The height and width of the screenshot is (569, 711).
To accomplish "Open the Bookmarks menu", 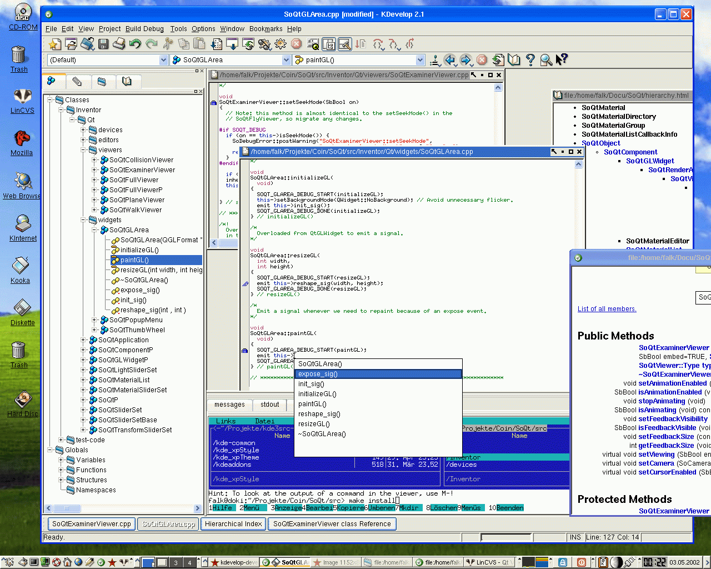I will (x=266, y=29).
